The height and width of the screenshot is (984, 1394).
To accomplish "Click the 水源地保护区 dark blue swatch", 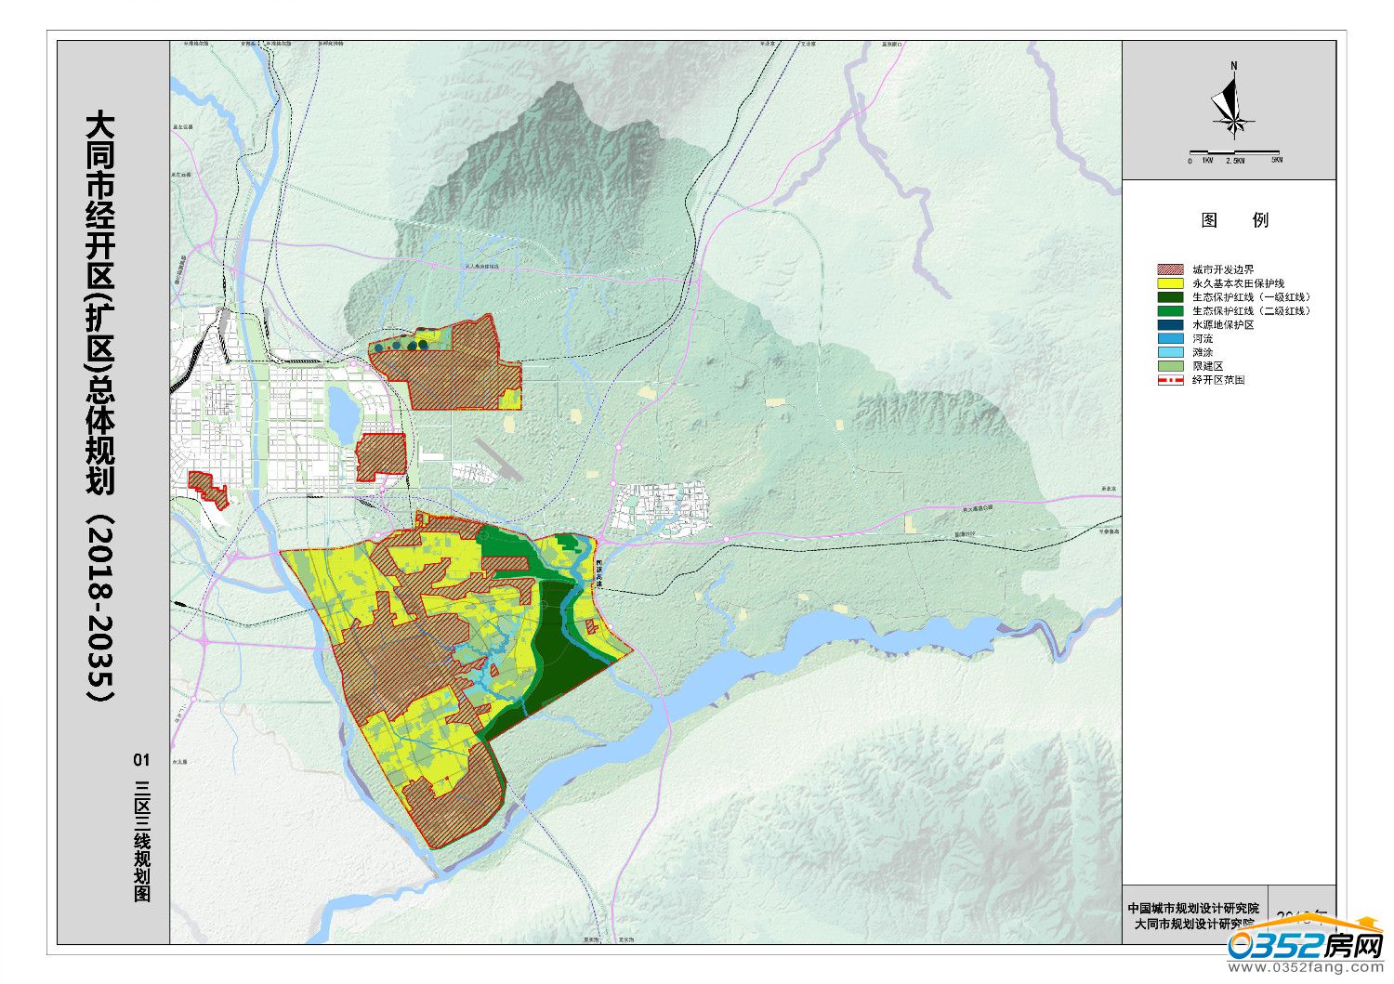I will (x=1170, y=325).
